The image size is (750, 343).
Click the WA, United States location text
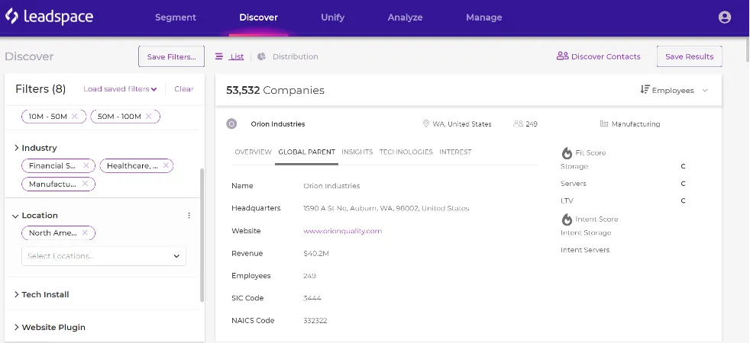tap(462, 124)
